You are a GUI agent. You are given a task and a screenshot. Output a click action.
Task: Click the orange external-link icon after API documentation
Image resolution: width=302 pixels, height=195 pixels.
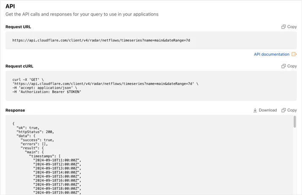click(294, 54)
